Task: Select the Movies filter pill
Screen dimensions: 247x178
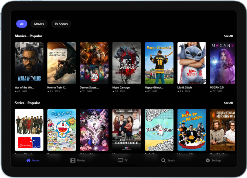Action: pyautogui.click(x=39, y=24)
